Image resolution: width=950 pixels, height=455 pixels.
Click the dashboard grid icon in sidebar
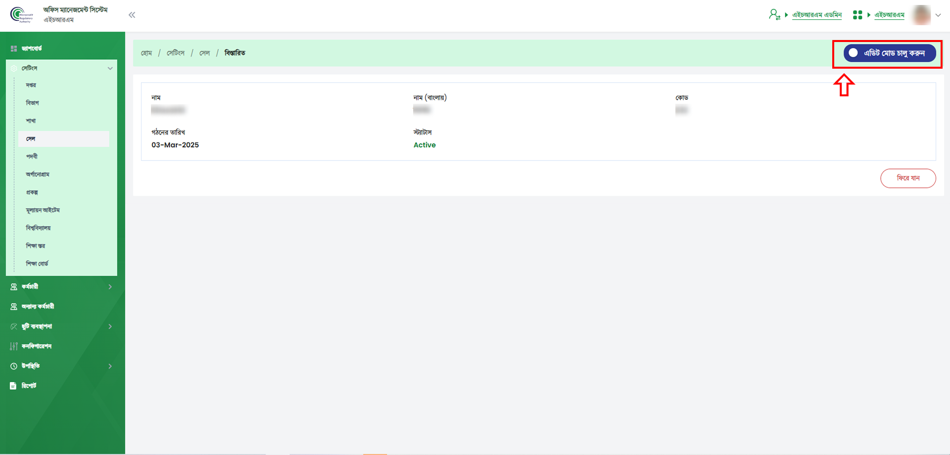click(14, 48)
